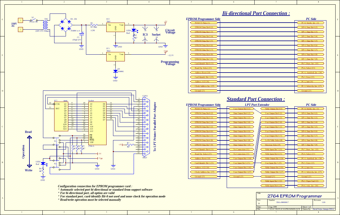Click the IC2 7805 regulator block
This screenshot has height=215, width=340.
tap(115, 27)
